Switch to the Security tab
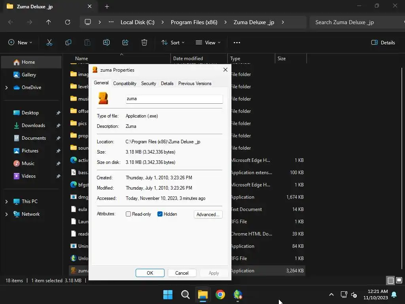 149,84
